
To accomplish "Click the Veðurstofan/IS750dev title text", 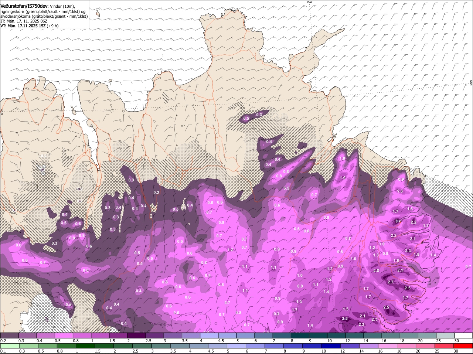I will (x=24, y=6).
